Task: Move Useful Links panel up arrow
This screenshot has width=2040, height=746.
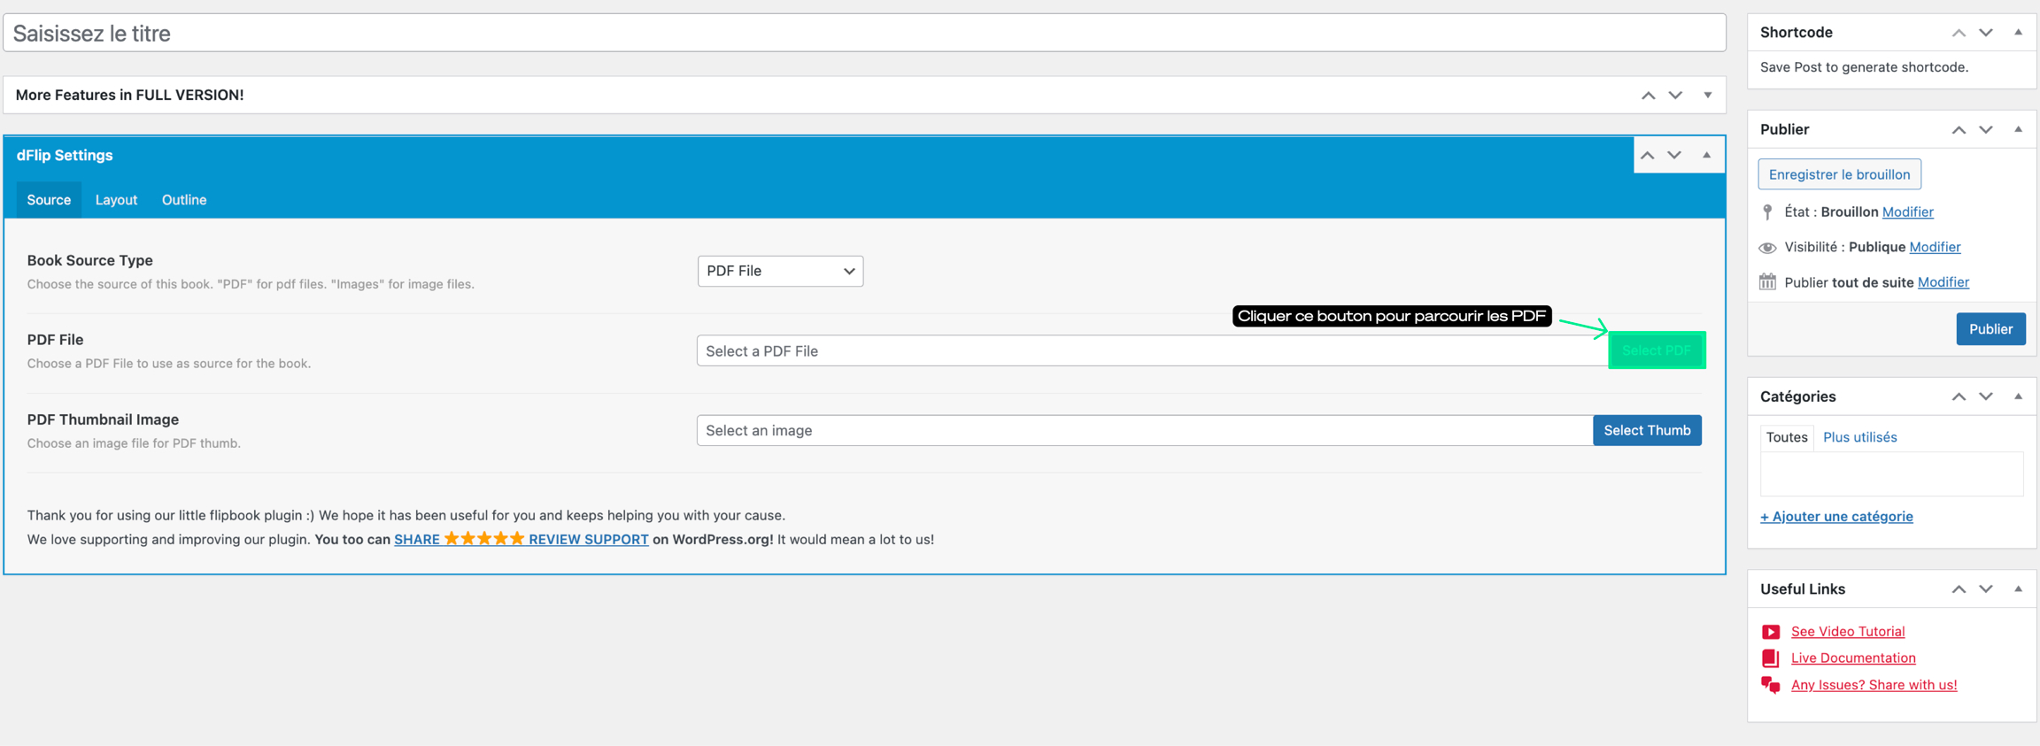Action: [x=1959, y=589]
